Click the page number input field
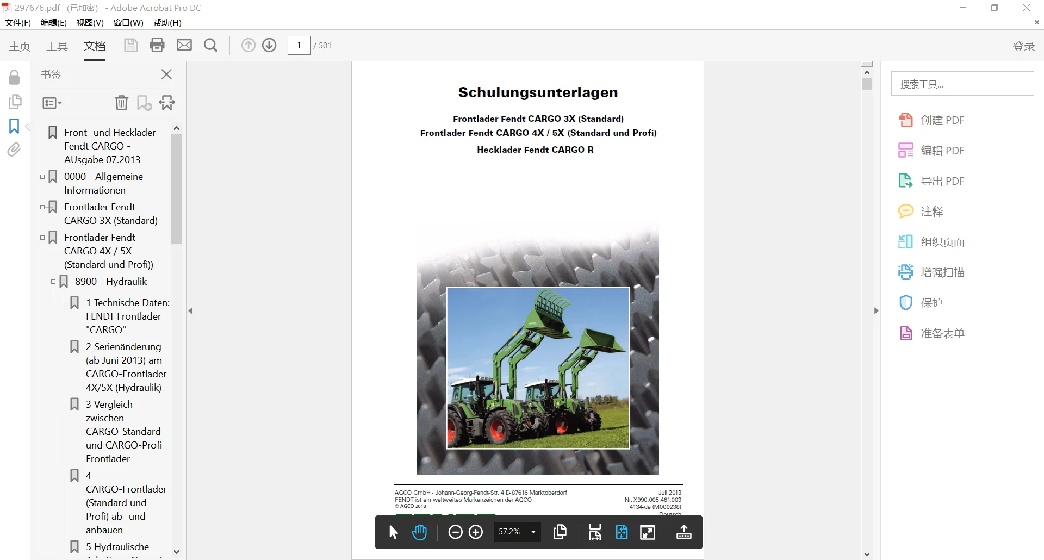 299,45
